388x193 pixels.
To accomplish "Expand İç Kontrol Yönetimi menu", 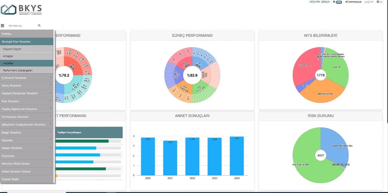I will coord(50,78).
